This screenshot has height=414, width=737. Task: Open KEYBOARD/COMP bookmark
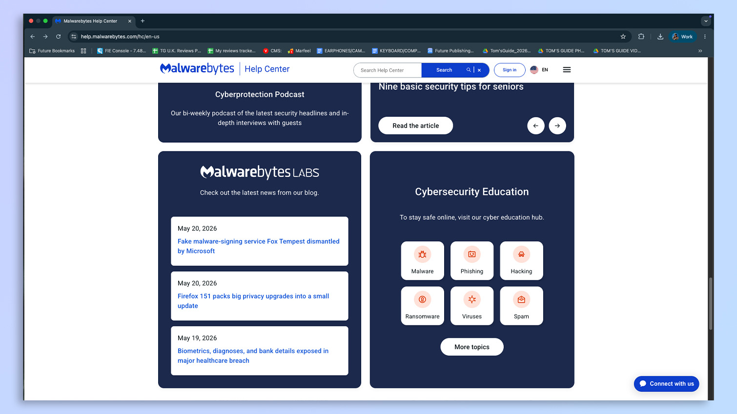click(396, 51)
